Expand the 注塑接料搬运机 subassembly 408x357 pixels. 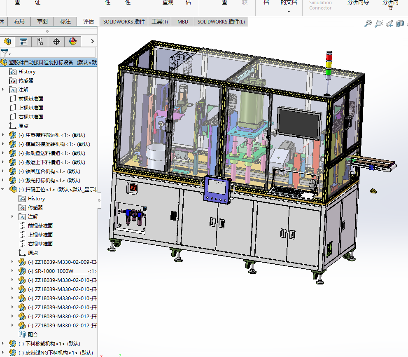coord(3,135)
